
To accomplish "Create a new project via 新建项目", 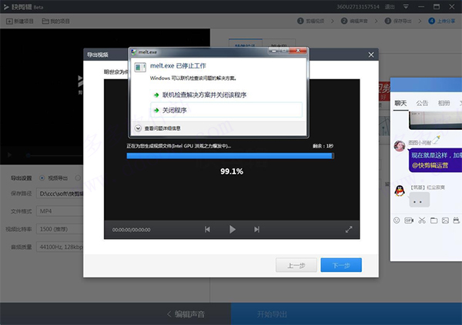I will [x=20, y=22].
